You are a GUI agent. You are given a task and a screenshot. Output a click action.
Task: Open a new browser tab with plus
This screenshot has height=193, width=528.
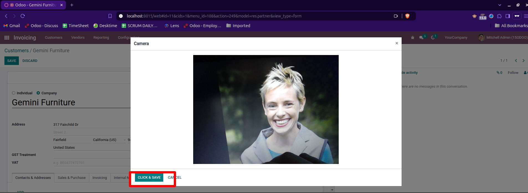pos(72,5)
